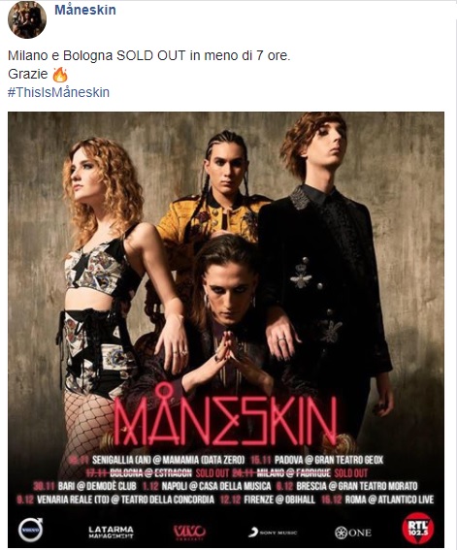457x550 pixels.
Task: Click the Latarma Management logo
Action: click(111, 533)
